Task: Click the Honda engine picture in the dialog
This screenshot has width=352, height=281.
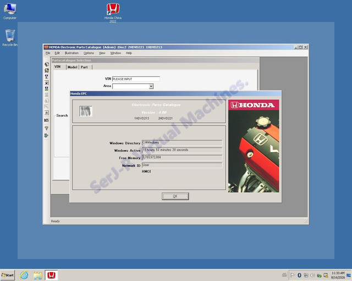Action: click(254, 146)
